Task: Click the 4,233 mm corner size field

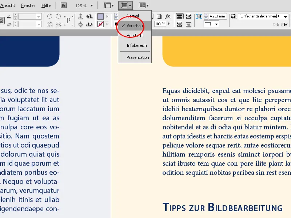Action: [x=218, y=16]
